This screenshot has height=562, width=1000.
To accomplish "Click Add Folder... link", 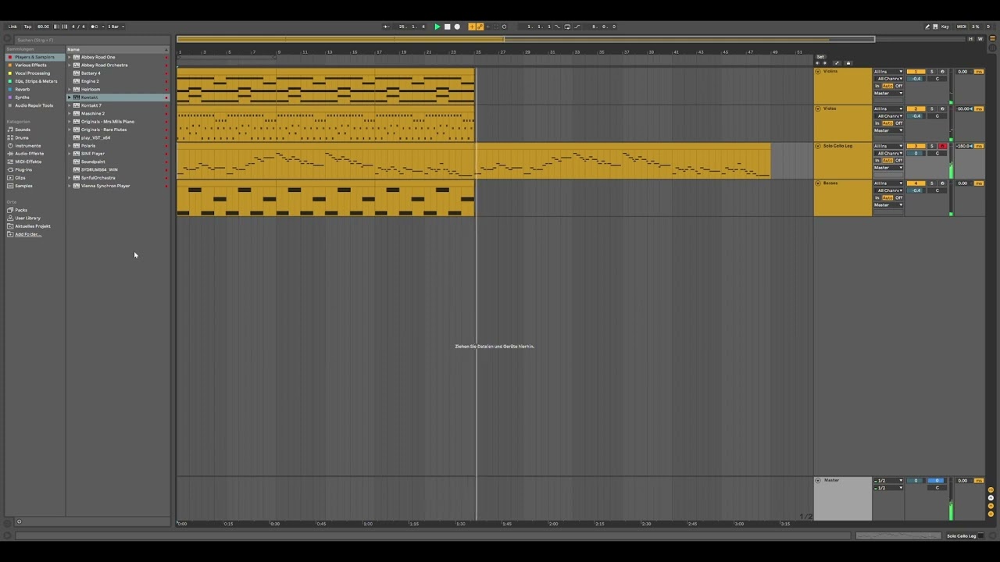I will (x=28, y=234).
